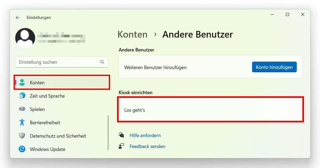Click the Spielen Xbox controller icon
The image size is (320, 168).
click(x=22, y=109)
